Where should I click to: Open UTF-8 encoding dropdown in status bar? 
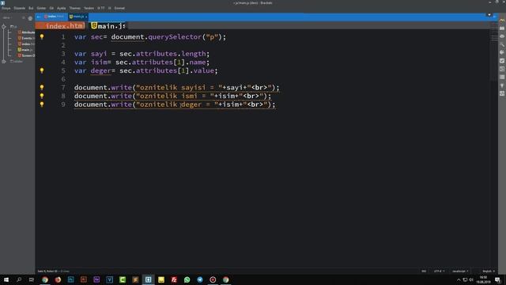point(439,272)
